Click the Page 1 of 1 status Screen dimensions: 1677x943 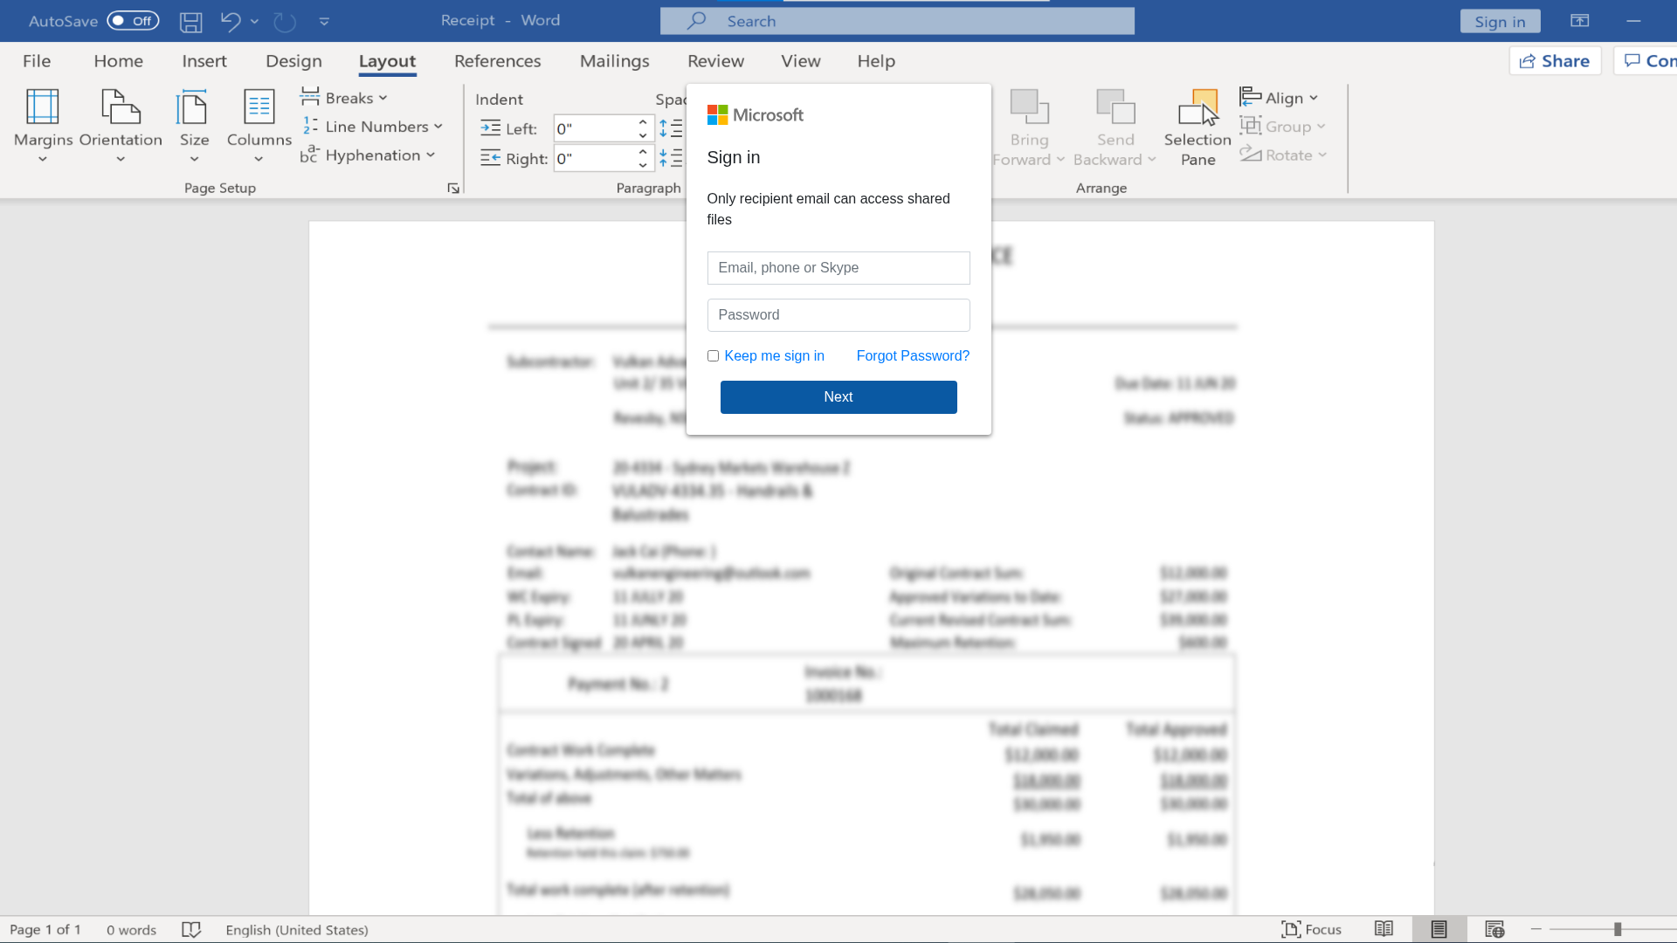coord(45,930)
